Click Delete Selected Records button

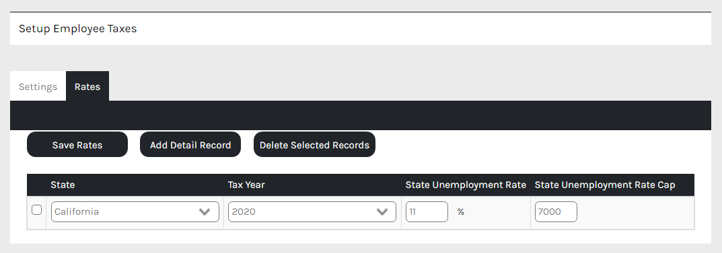point(314,145)
